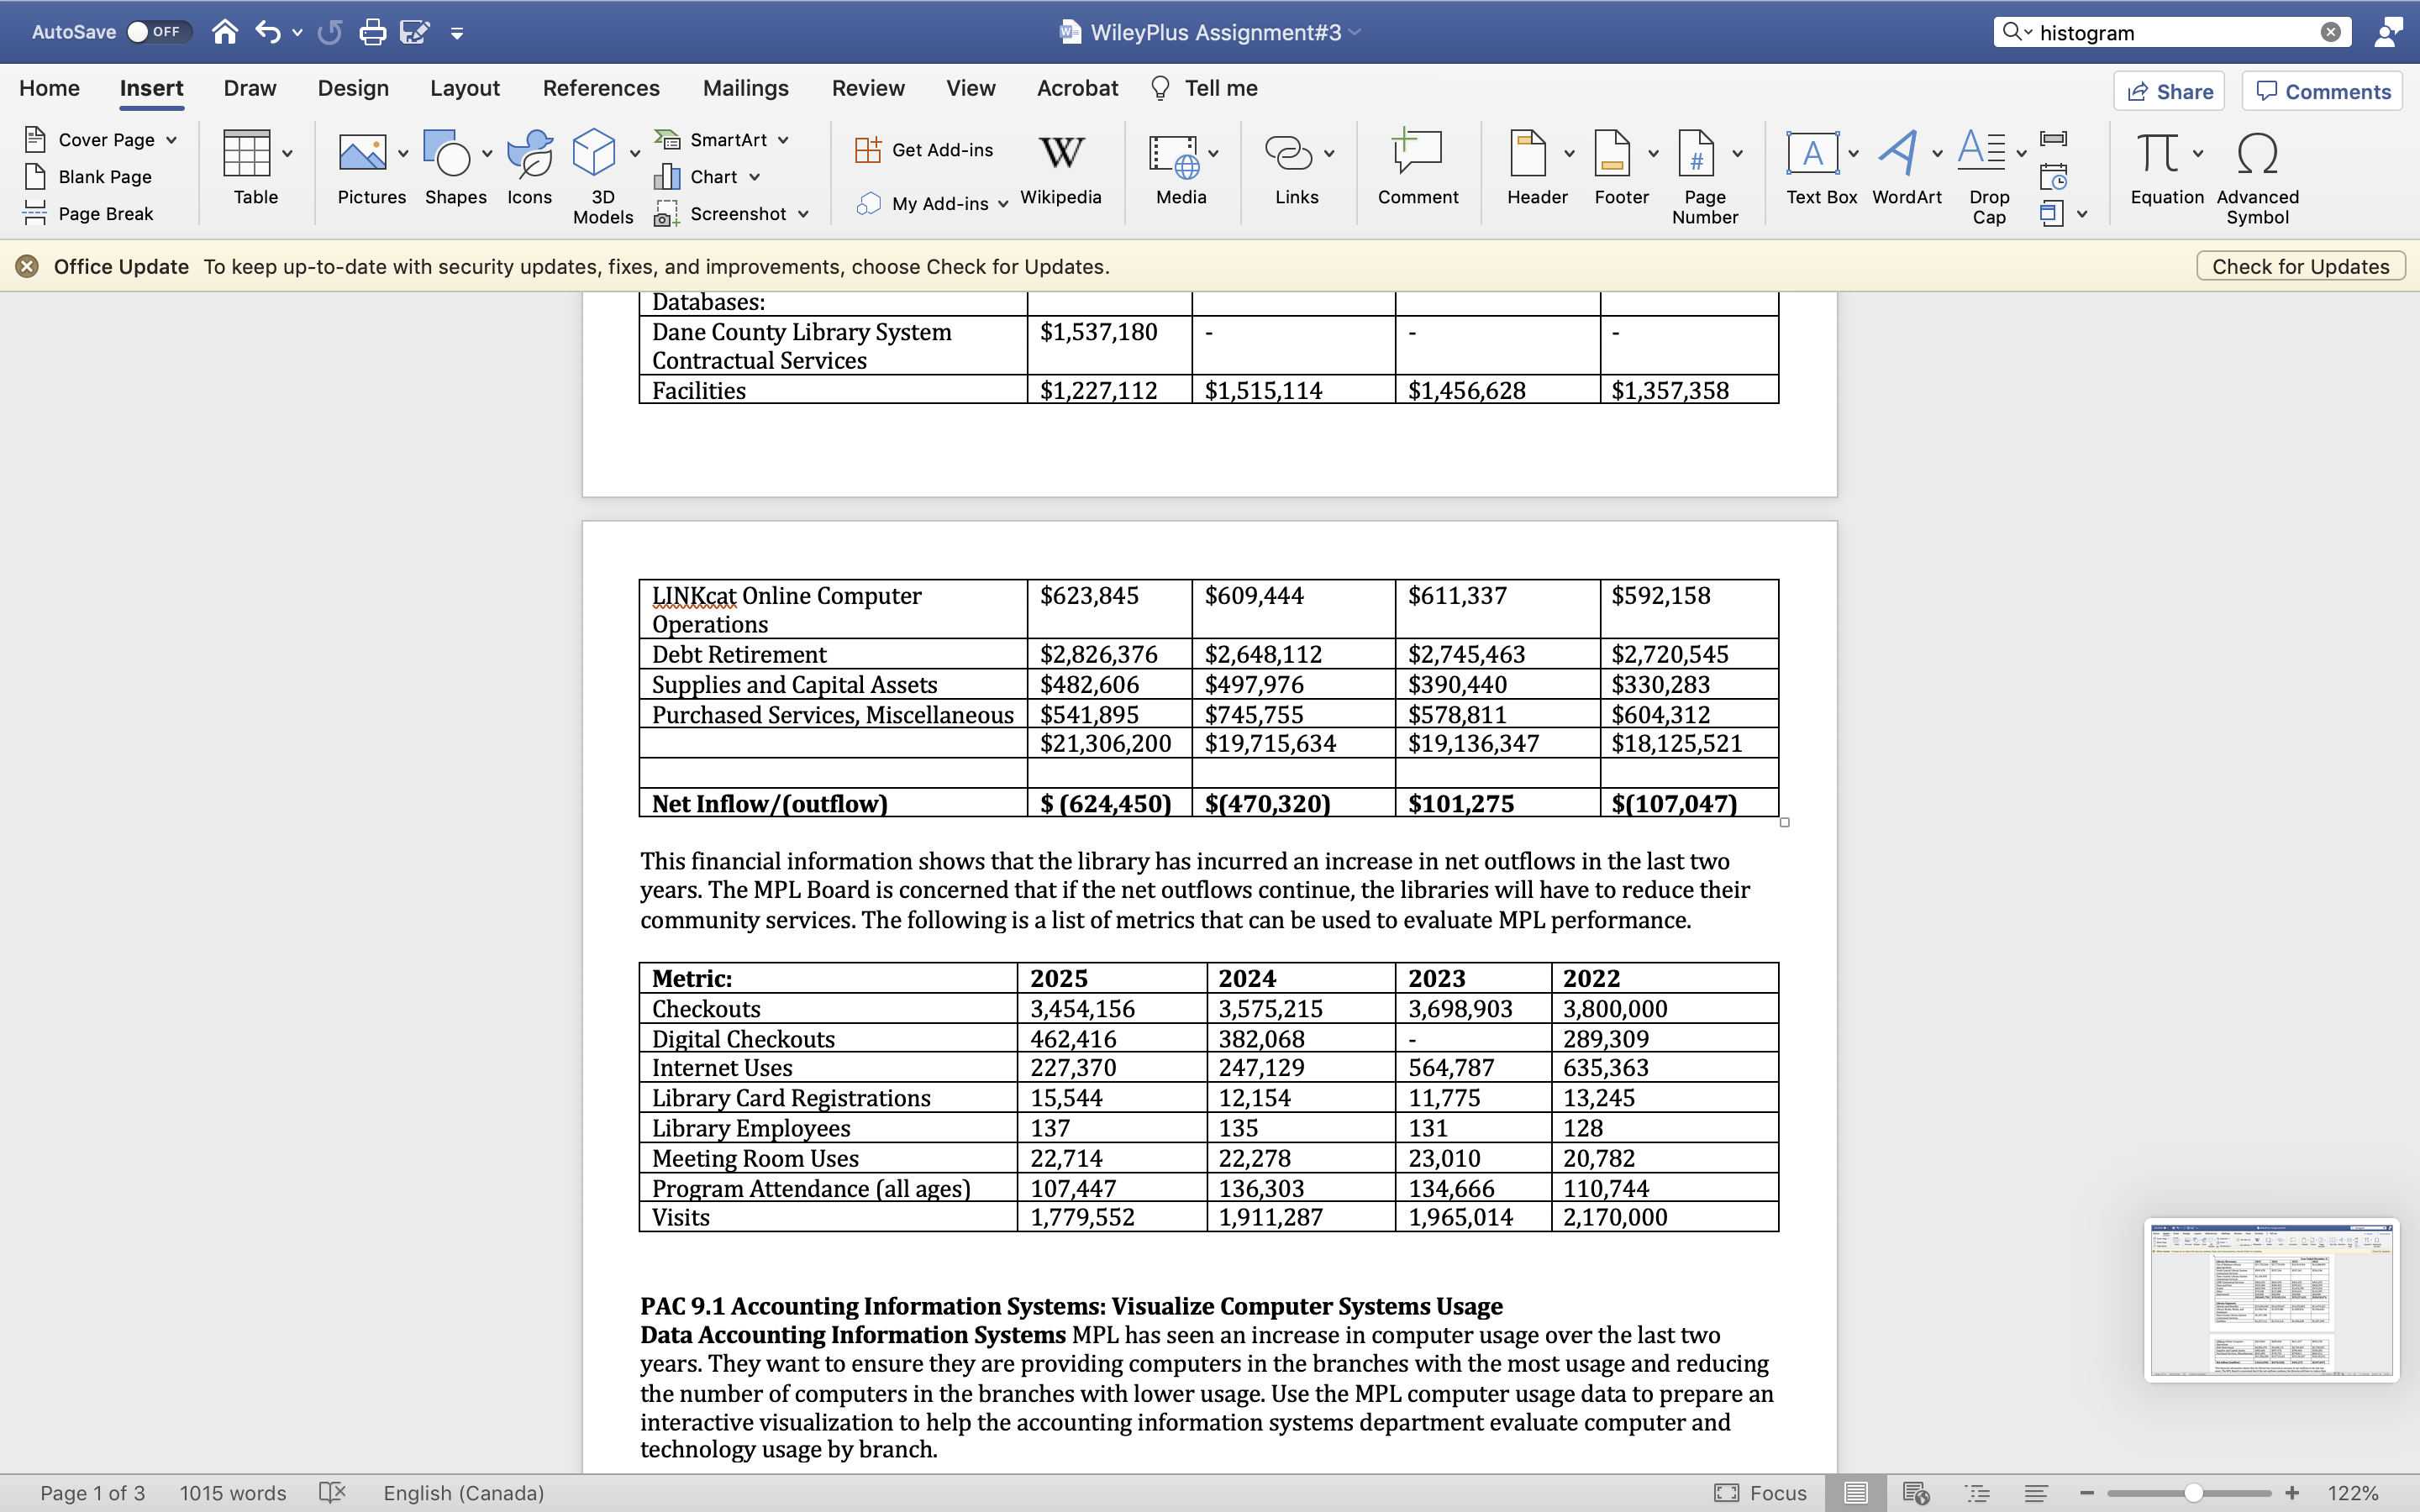Clear the histogram search text
The image size is (2420, 1512).
pos(2331,32)
